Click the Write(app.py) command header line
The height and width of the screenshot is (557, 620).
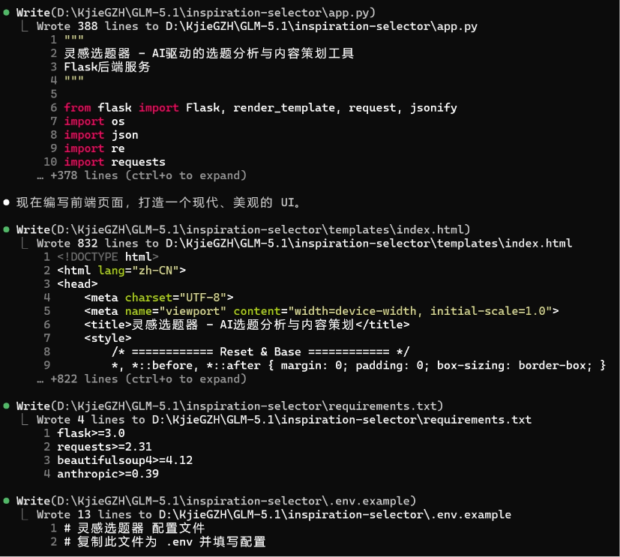click(x=196, y=13)
